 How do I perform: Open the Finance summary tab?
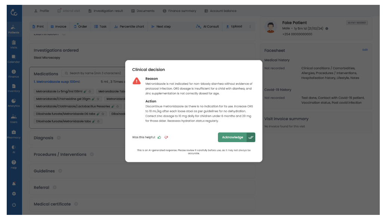pyautogui.click(x=179, y=11)
